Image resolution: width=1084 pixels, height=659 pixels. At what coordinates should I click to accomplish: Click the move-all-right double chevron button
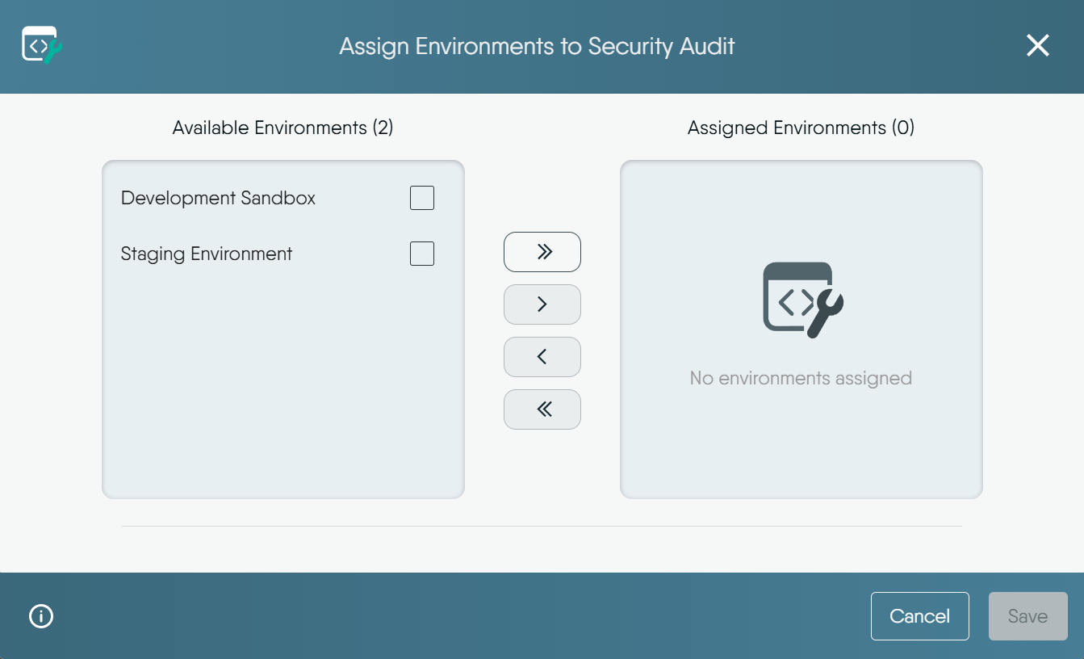pyautogui.click(x=542, y=251)
